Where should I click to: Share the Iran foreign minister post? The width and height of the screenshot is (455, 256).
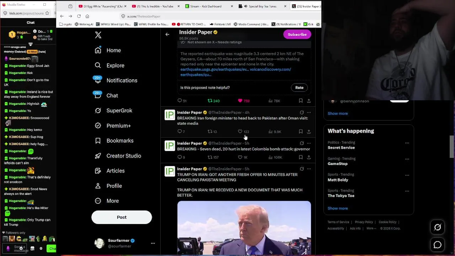pyautogui.click(x=309, y=132)
